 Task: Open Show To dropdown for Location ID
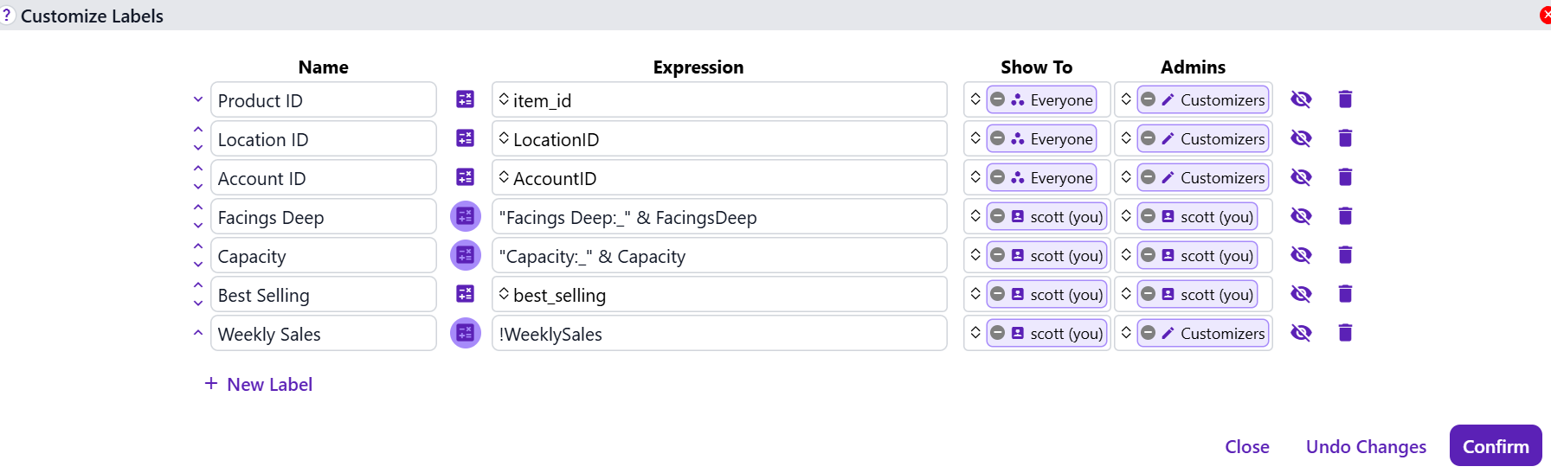point(975,138)
